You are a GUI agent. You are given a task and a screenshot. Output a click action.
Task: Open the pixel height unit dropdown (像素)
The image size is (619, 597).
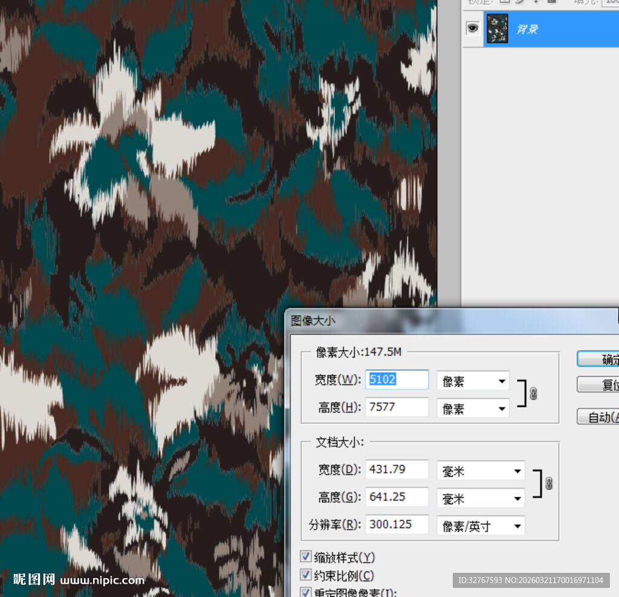[x=473, y=408]
